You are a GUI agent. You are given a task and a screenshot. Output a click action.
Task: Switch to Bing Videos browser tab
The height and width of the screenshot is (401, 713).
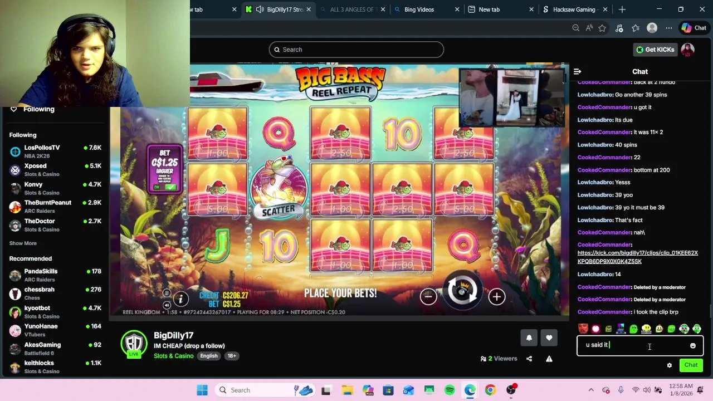point(426,9)
